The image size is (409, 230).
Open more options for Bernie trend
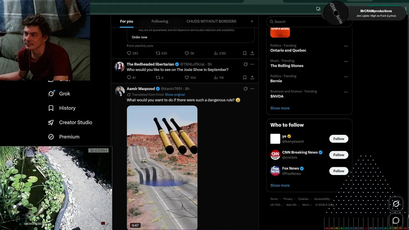(346, 77)
